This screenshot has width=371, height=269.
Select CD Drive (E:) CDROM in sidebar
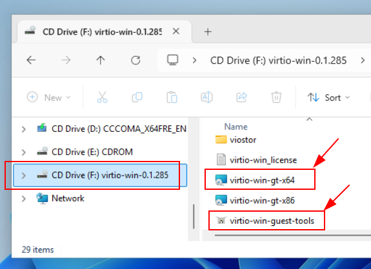[x=92, y=152]
